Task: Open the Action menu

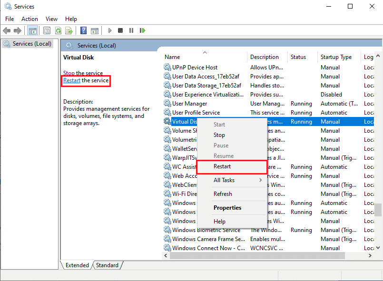Action: point(29,19)
